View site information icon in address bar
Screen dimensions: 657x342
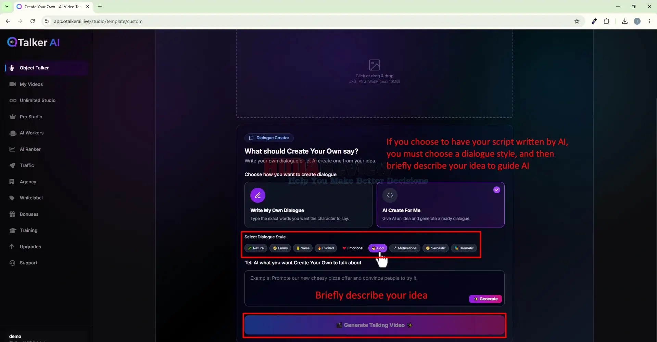[x=48, y=21]
